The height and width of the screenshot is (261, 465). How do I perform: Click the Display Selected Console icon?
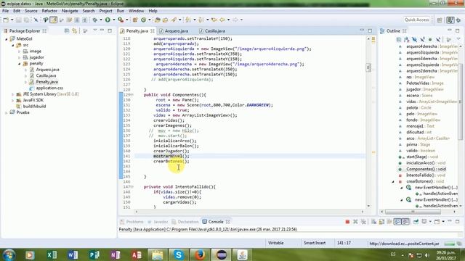[424, 222]
